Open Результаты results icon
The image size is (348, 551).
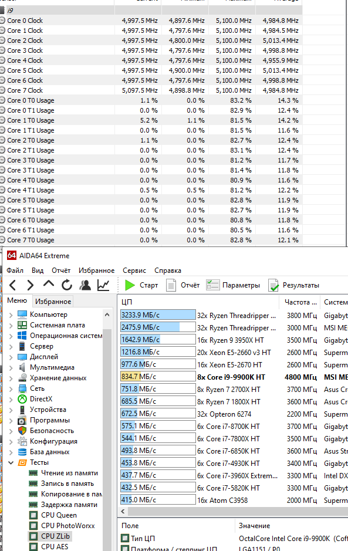273,285
